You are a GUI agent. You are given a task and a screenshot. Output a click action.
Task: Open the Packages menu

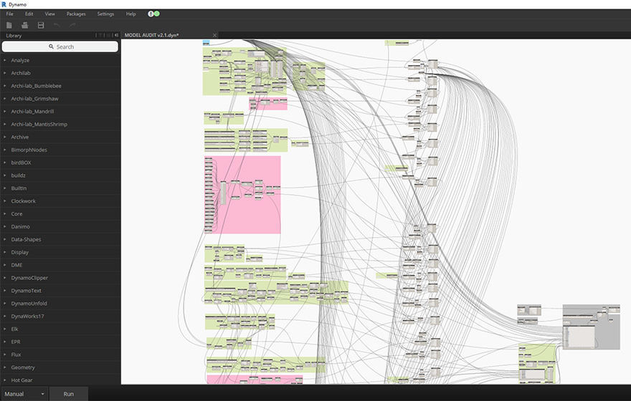(76, 14)
